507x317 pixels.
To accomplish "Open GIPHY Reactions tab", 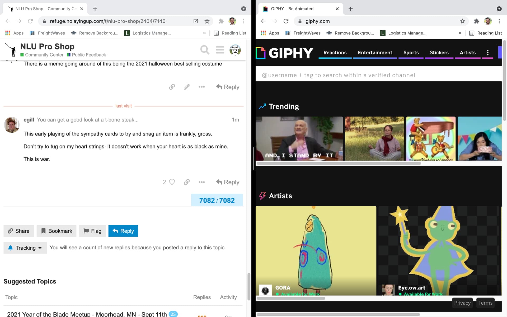I will coord(335,53).
